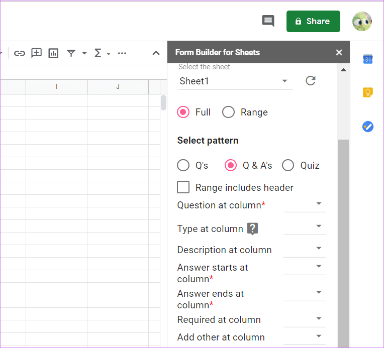Open Google Calendar in the side panel
Screen dimensions: 384x348
tap(368, 59)
